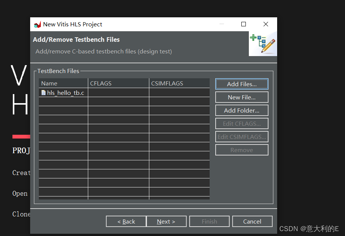
Task: Click the Add Files button
Action: point(242,84)
